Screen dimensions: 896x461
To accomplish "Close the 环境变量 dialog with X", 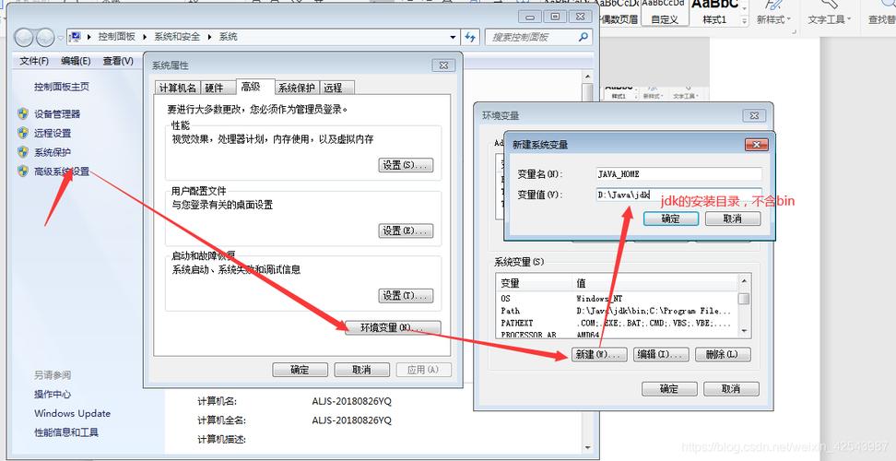I will coord(754,115).
